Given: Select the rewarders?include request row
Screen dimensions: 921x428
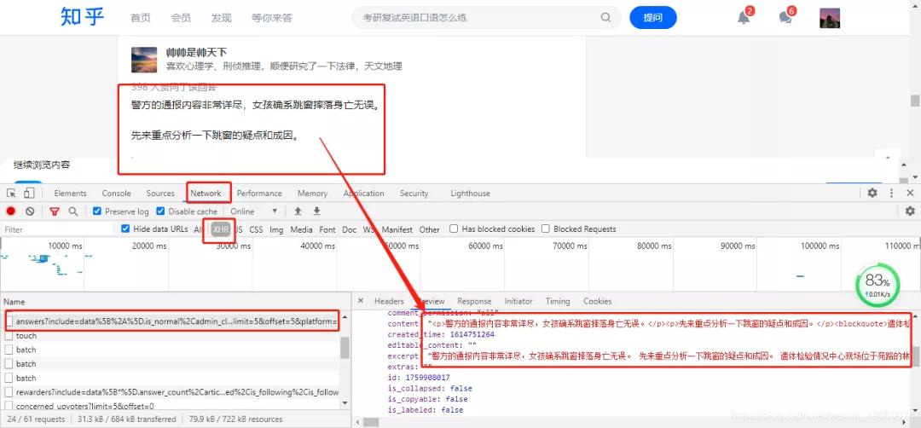Looking at the screenshot, I should point(172,391).
